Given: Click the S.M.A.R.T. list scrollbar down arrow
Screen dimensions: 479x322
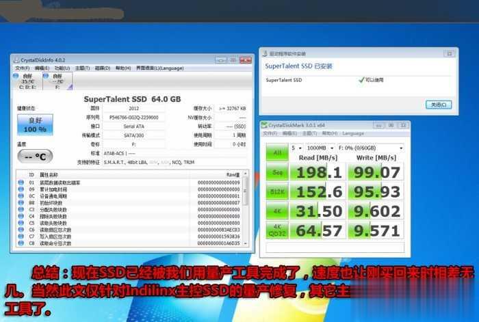Looking at the screenshot, I should (x=245, y=243).
